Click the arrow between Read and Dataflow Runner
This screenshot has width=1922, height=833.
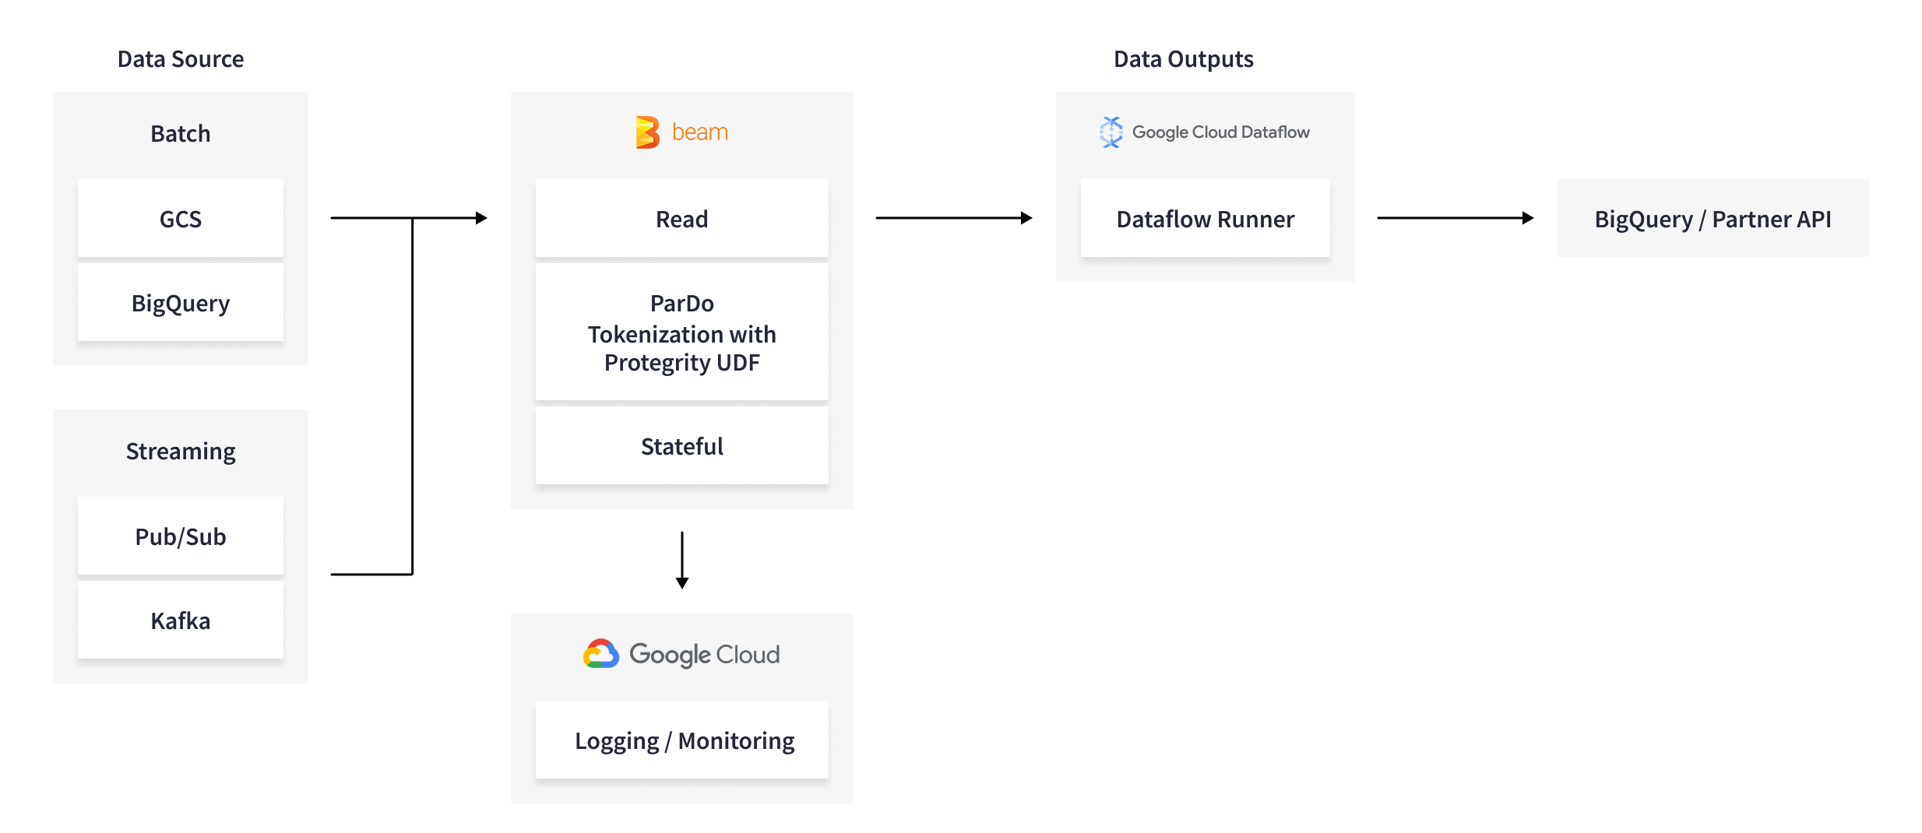pyautogui.click(x=953, y=218)
